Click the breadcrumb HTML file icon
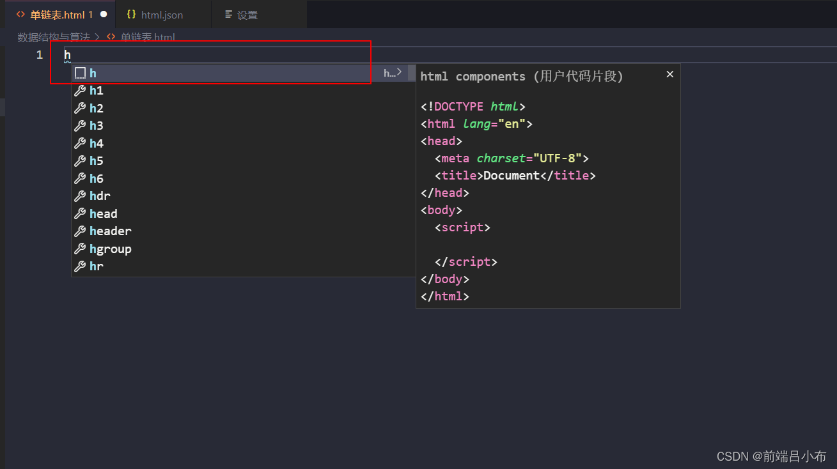Viewport: 837px width, 469px height. point(111,37)
